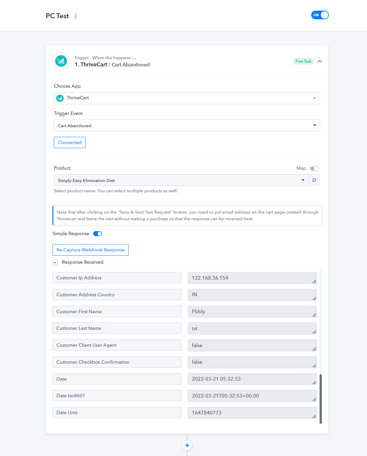The height and width of the screenshot is (456, 367).
Task: Open the Choose App dropdown showing ThriveCart
Action: coord(187,98)
